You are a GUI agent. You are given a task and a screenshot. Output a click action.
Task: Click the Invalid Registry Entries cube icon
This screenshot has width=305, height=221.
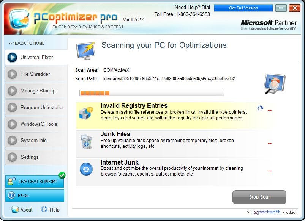pos(86,113)
